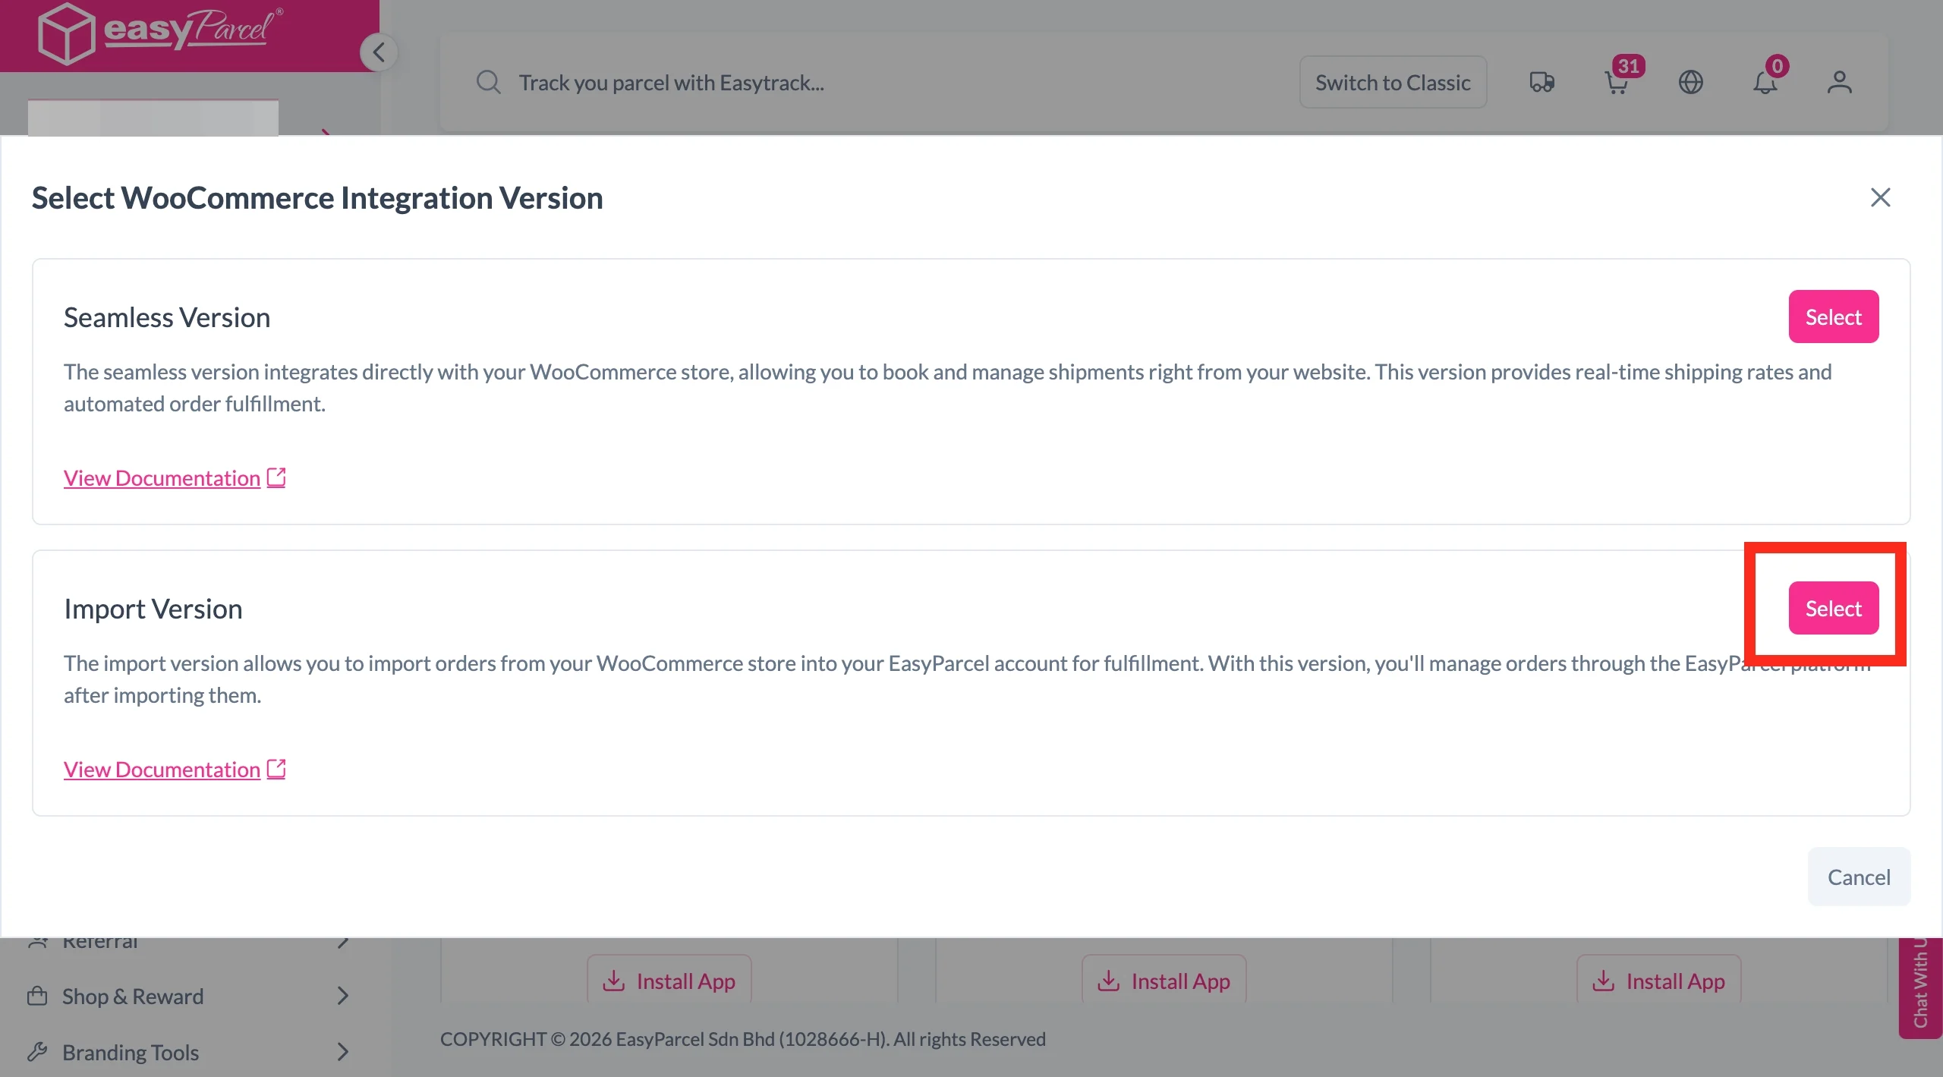Image resolution: width=1943 pixels, height=1077 pixels.
Task: Click the external link icon beside View Documentation
Action: point(276,477)
